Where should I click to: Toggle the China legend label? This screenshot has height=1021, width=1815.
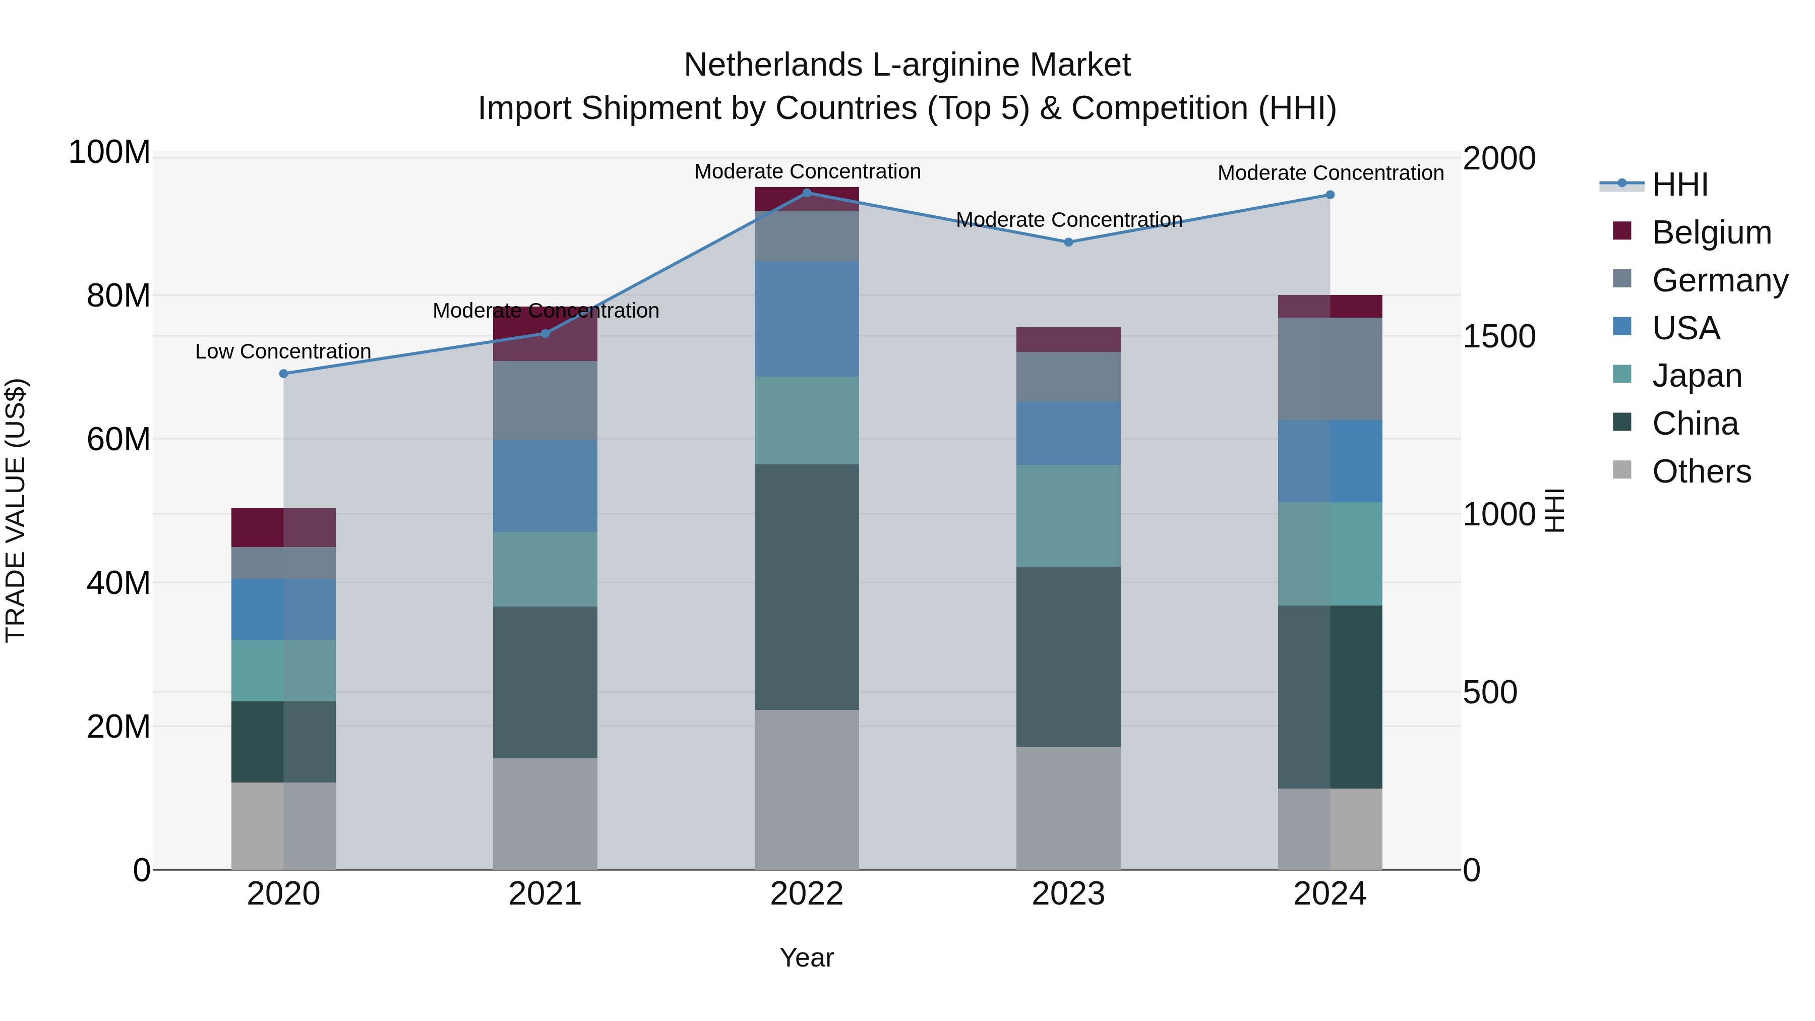[x=1696, y=424]
